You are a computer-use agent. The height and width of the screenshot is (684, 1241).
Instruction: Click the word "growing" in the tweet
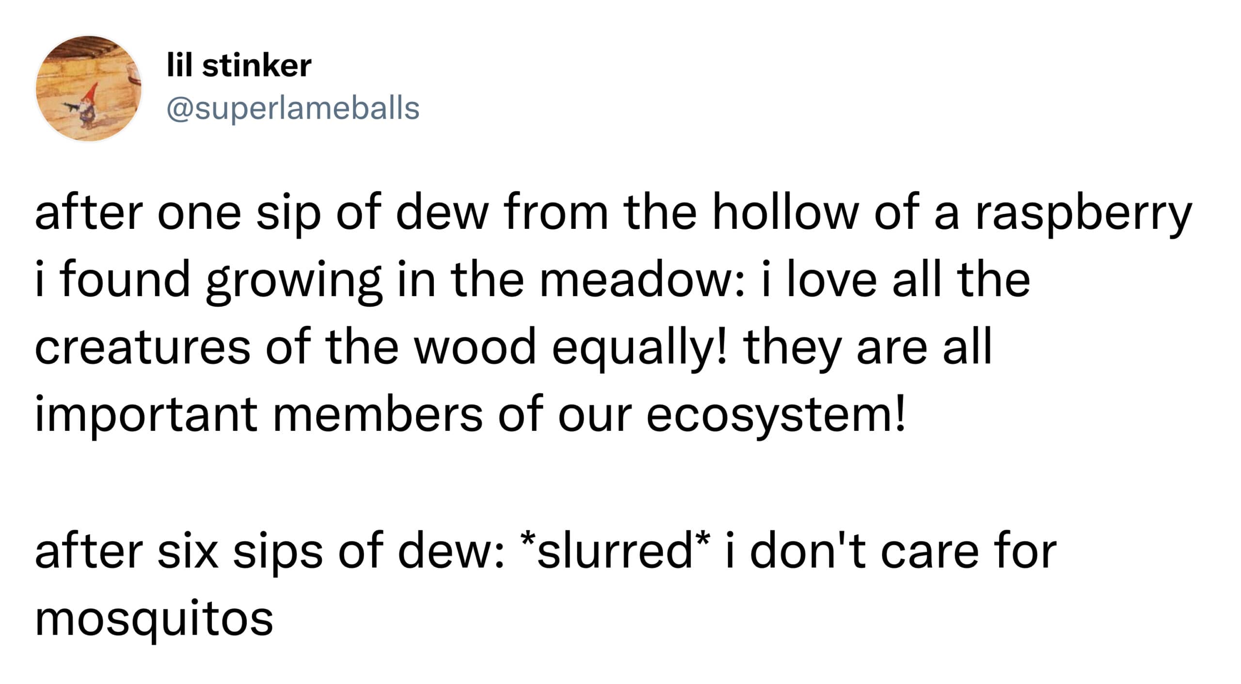click(294, 282)
